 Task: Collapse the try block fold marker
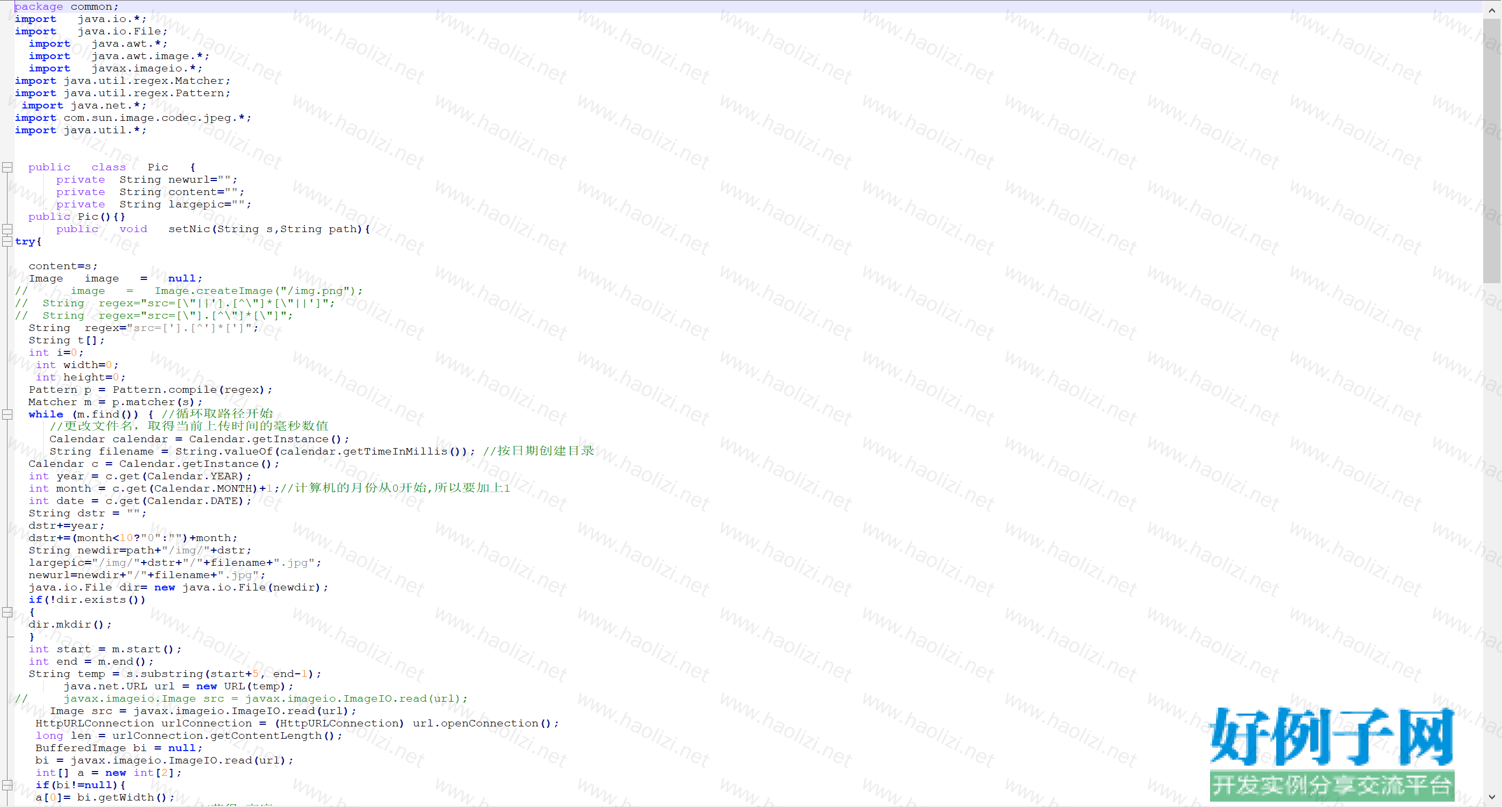tap(7, 241)
